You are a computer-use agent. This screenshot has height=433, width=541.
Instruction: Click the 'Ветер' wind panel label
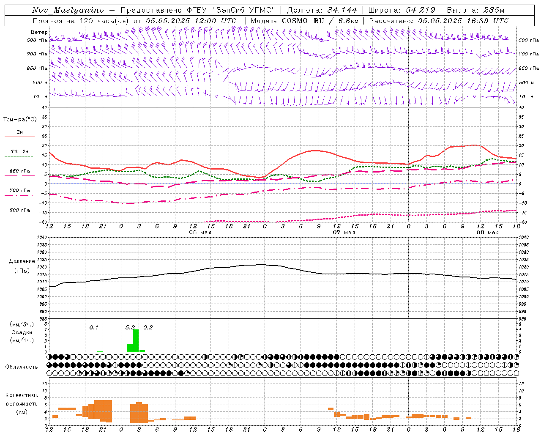[x=39, y=32]
